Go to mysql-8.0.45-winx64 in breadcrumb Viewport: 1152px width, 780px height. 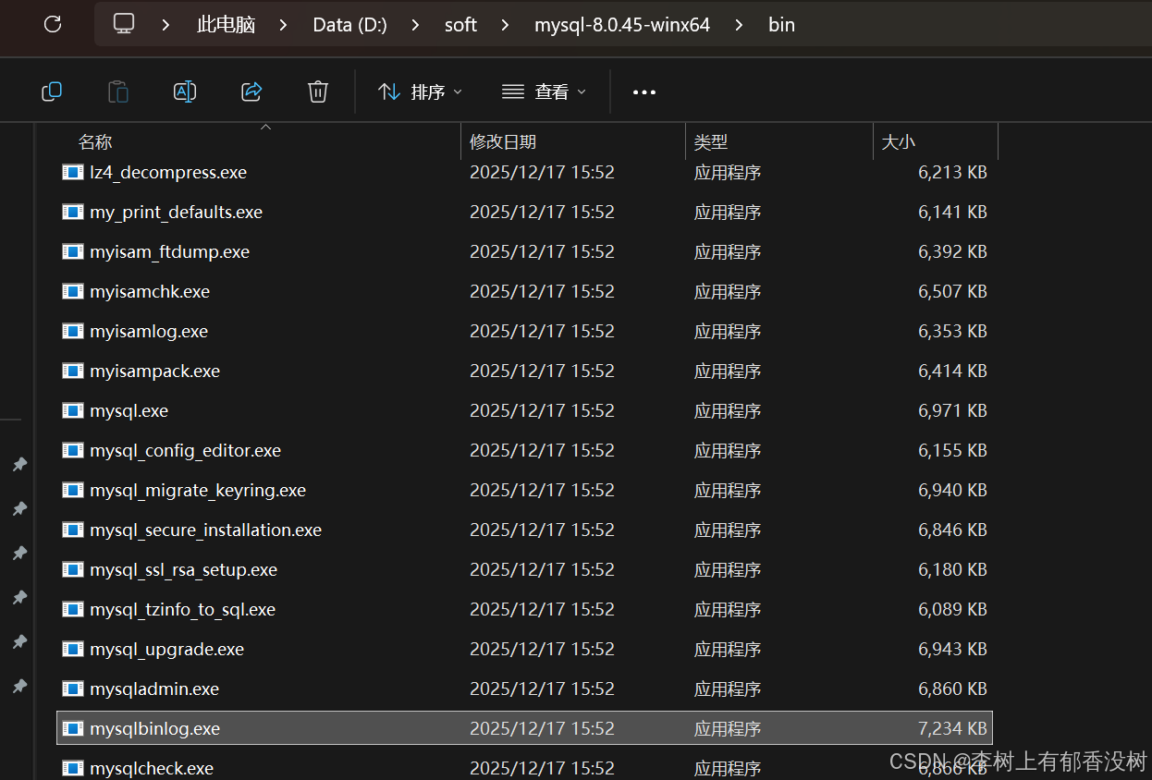pyautogui.click(x=622, y=25)
